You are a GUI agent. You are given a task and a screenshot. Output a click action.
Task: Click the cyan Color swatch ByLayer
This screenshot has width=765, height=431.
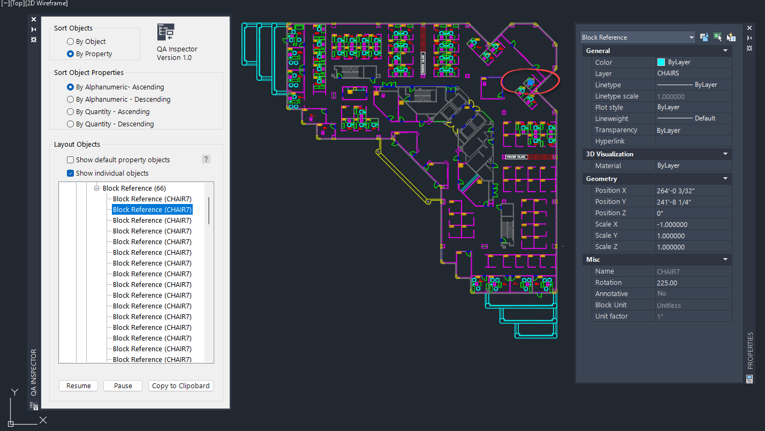click(661, 62)
